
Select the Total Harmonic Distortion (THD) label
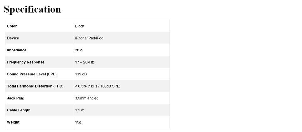(35, 86)
